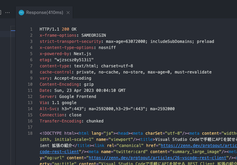Click the 'charset=utf-8' text on line 7
237x165 pixels.
click(117, 66)
